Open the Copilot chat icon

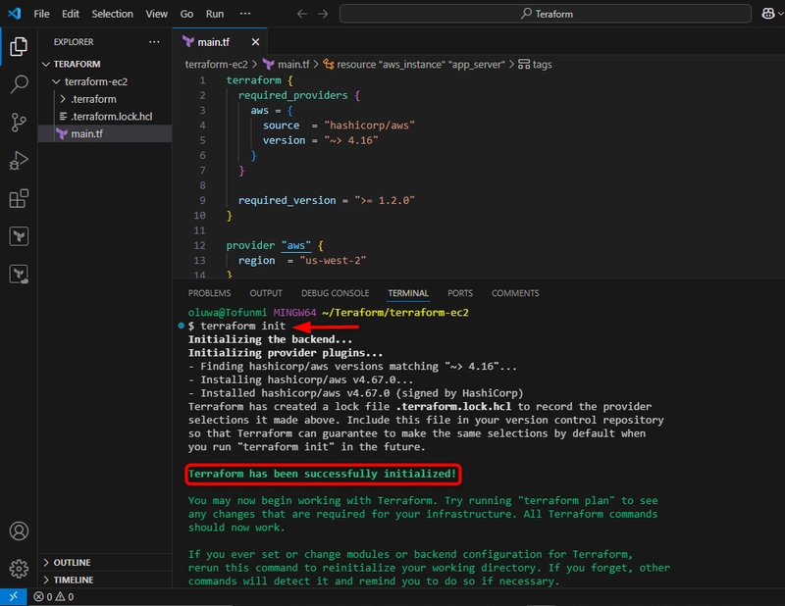click(x=768, y=14)
